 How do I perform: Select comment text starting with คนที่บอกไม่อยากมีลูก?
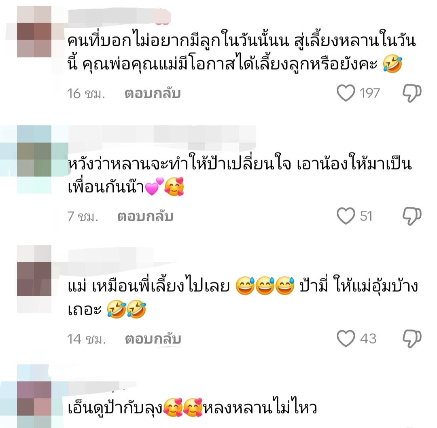241,53
